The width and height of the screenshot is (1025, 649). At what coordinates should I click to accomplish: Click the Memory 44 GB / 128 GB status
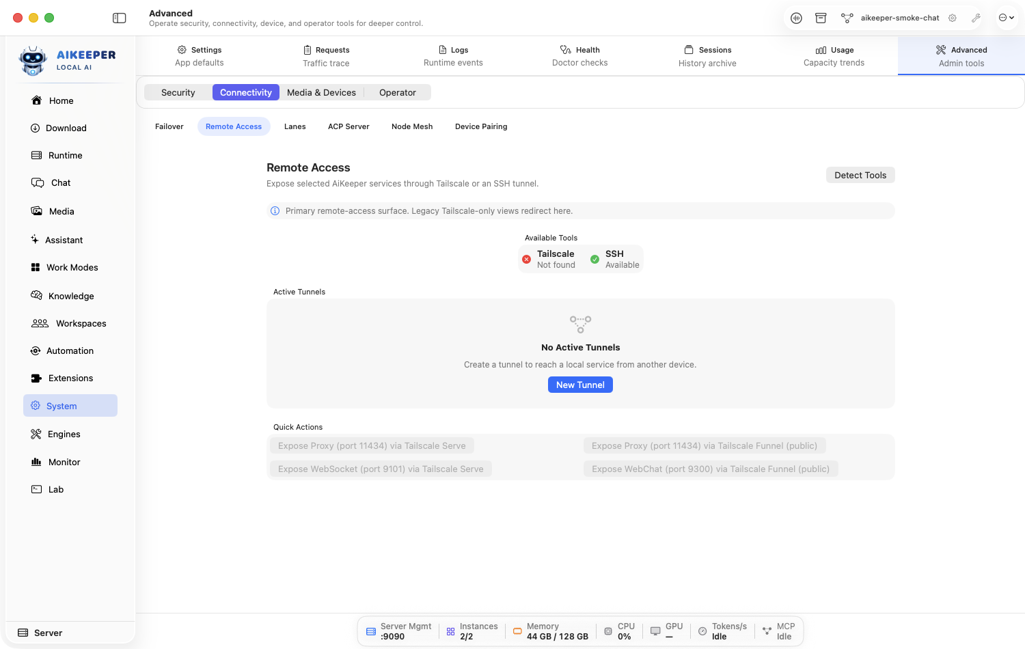[551, 631]
